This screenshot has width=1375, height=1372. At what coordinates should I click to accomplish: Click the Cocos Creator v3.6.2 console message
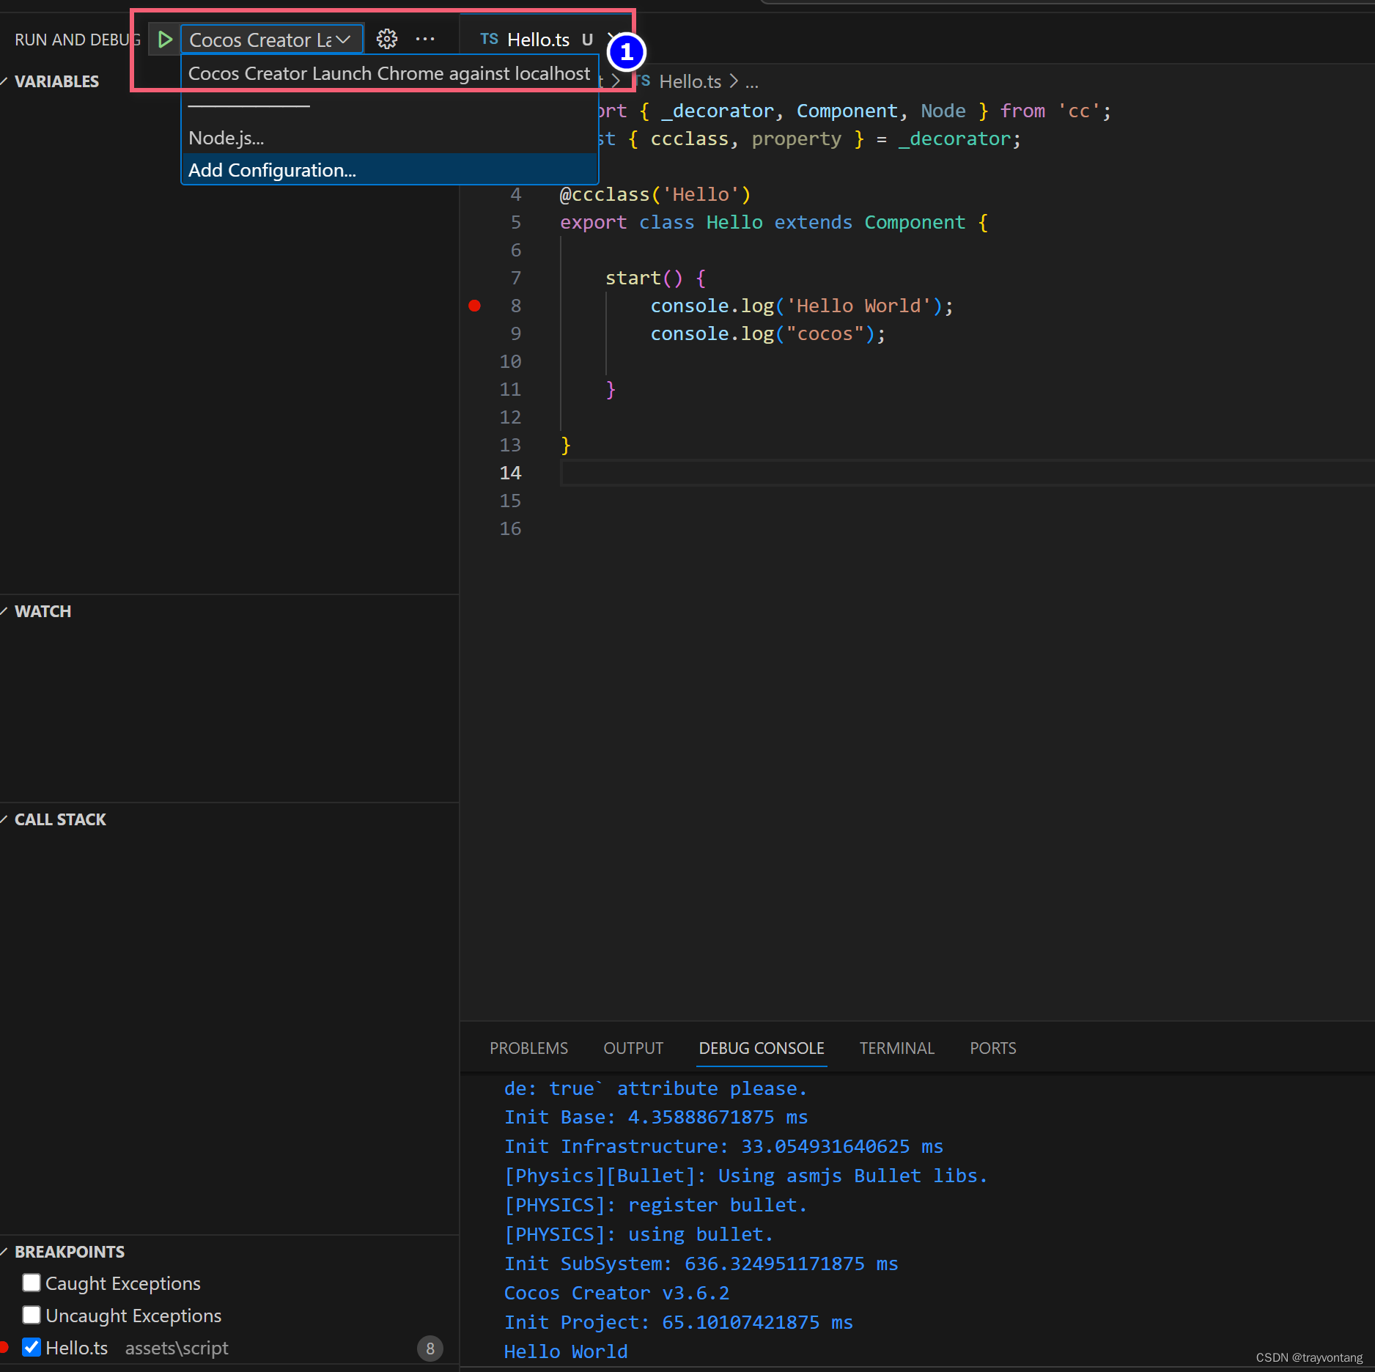[616, 1293]
